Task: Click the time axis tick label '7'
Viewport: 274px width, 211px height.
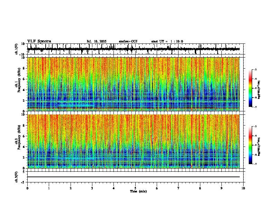Action: pyautogui.click(x=179, y=188)
